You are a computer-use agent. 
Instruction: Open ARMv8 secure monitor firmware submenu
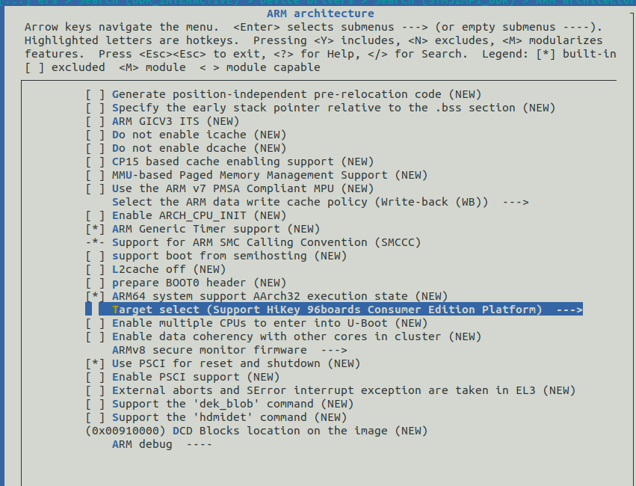(x=229, y=350)
